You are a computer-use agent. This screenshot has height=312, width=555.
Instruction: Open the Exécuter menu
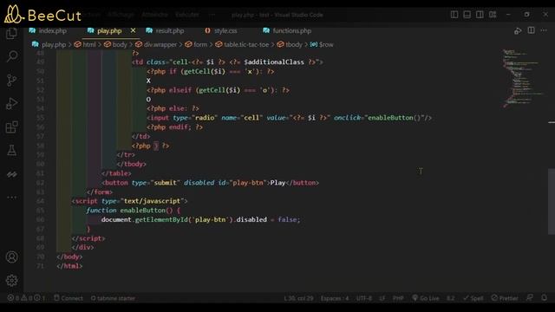click(187, 15)
